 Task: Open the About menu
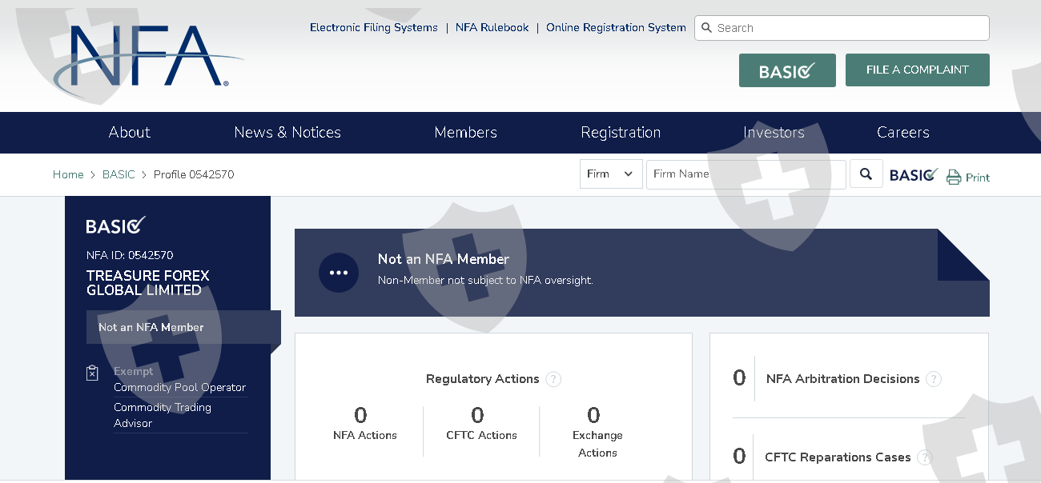[130, 133]
